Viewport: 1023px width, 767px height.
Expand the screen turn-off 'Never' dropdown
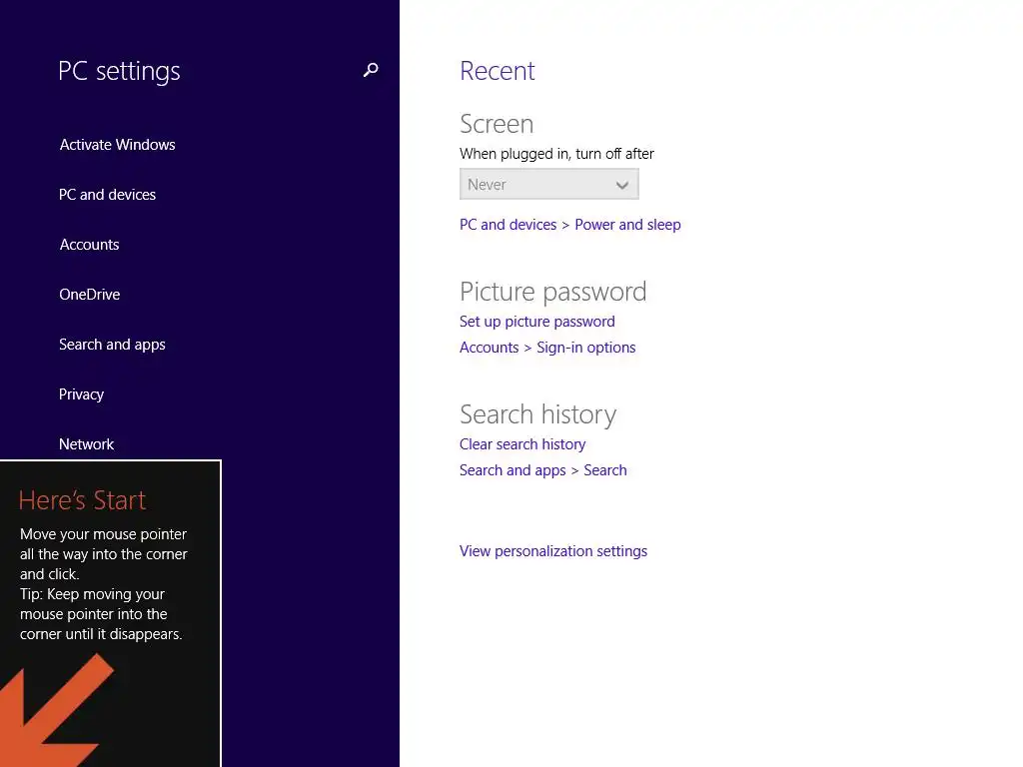(548, 185)
